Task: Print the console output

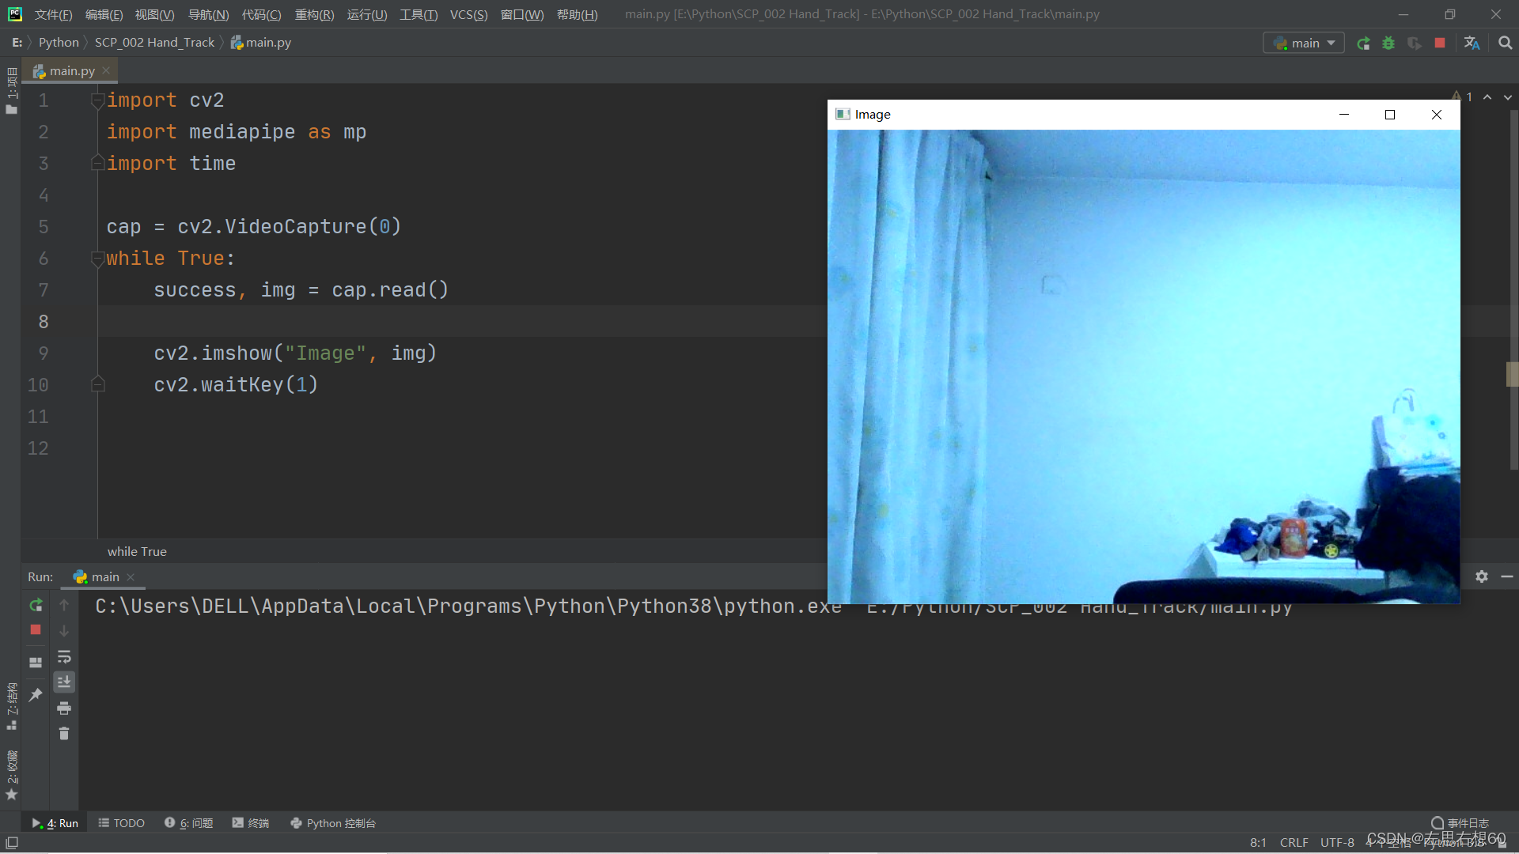Action: (64, 708)
